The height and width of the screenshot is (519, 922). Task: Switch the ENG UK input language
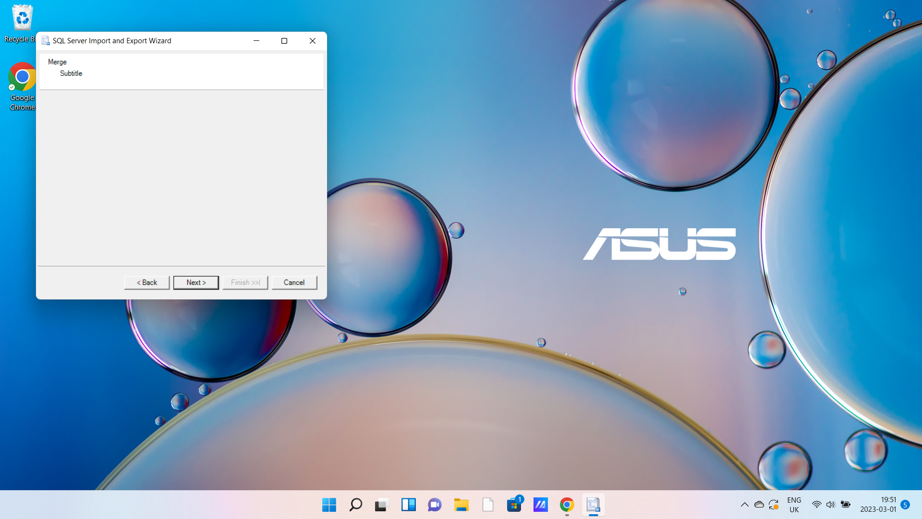[794, 505]
